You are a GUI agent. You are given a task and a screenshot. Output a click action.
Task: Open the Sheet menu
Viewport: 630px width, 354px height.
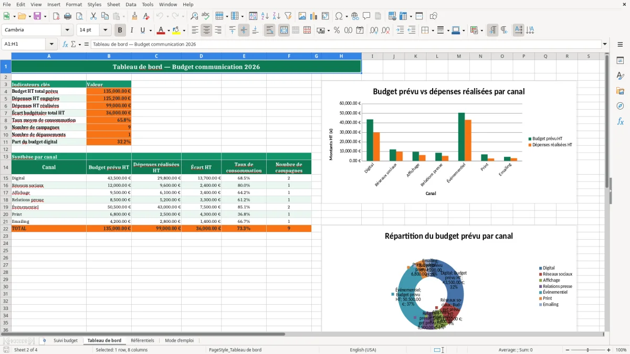pyautogui.click(x=113, y=4)
